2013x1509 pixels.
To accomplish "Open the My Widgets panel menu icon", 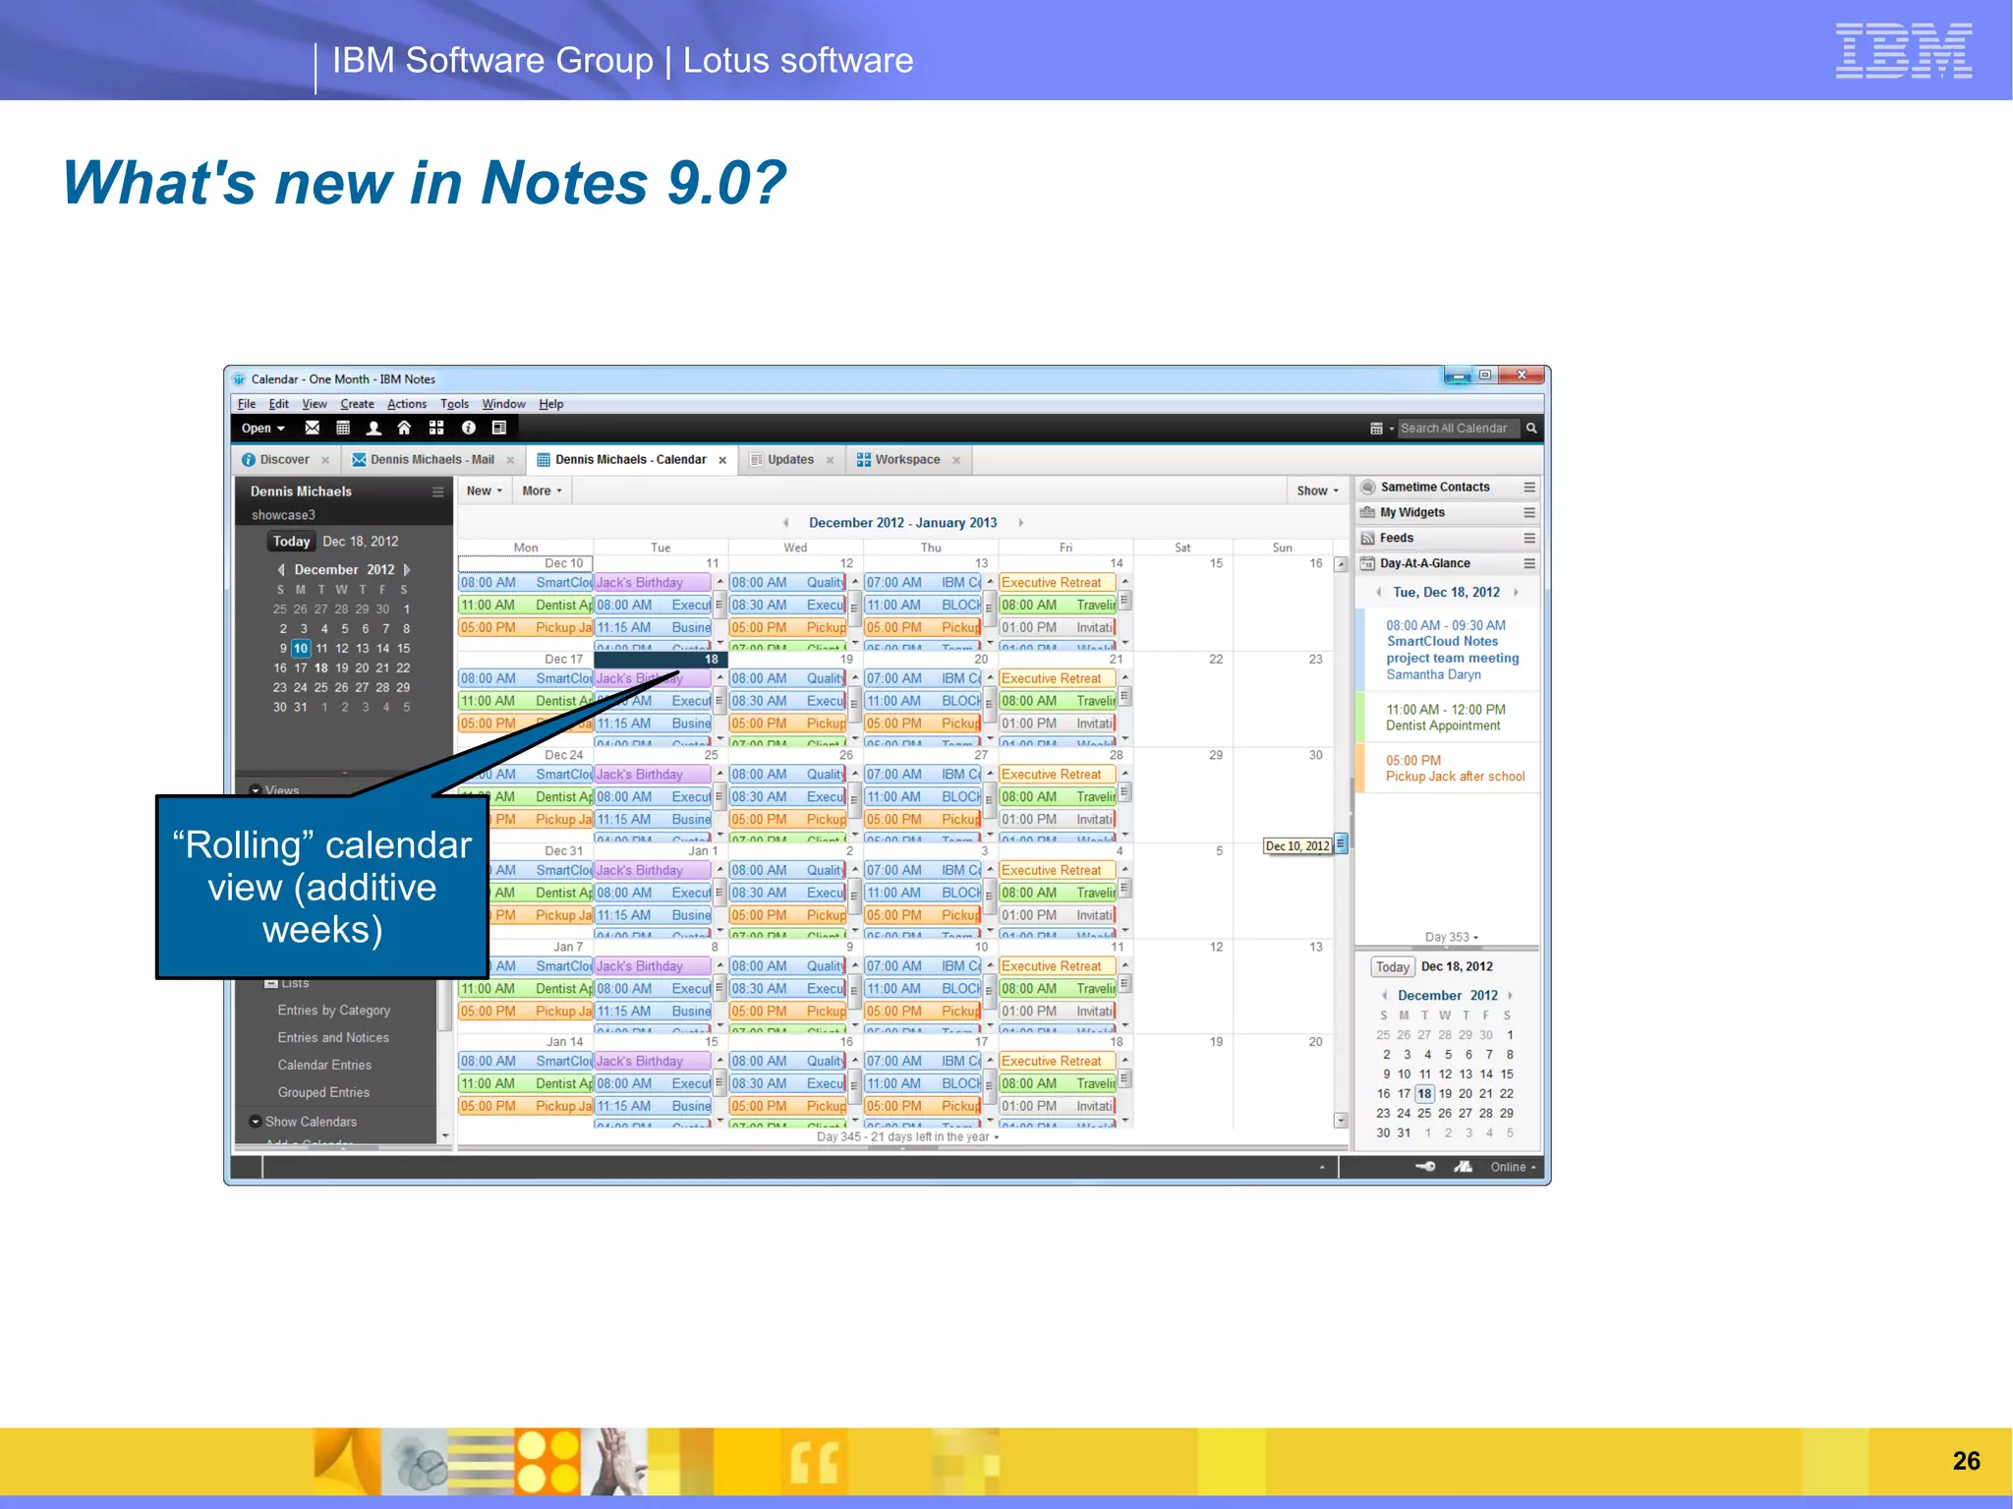I will click(1529, 512).
